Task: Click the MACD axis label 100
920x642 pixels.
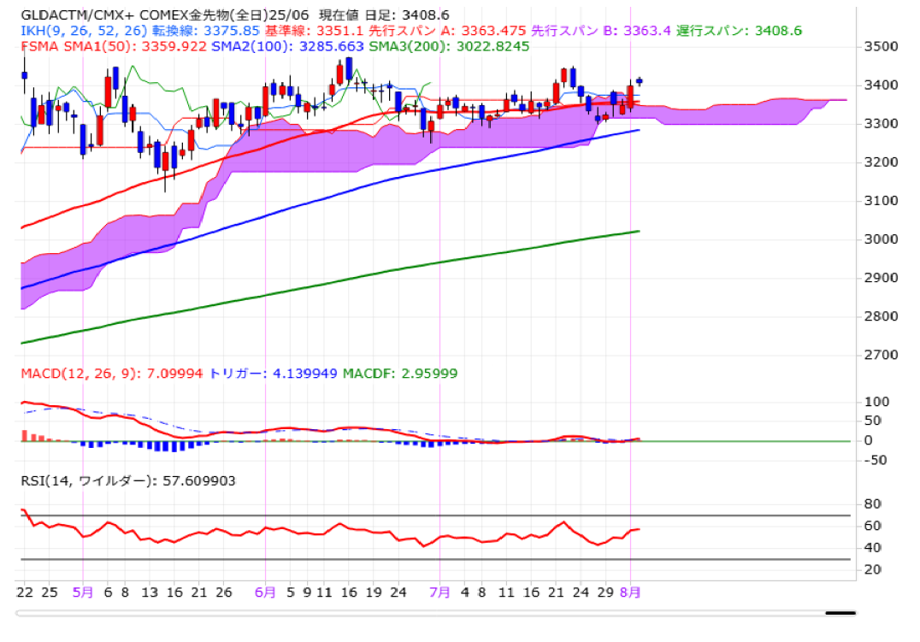Action: tap(876, 402)
